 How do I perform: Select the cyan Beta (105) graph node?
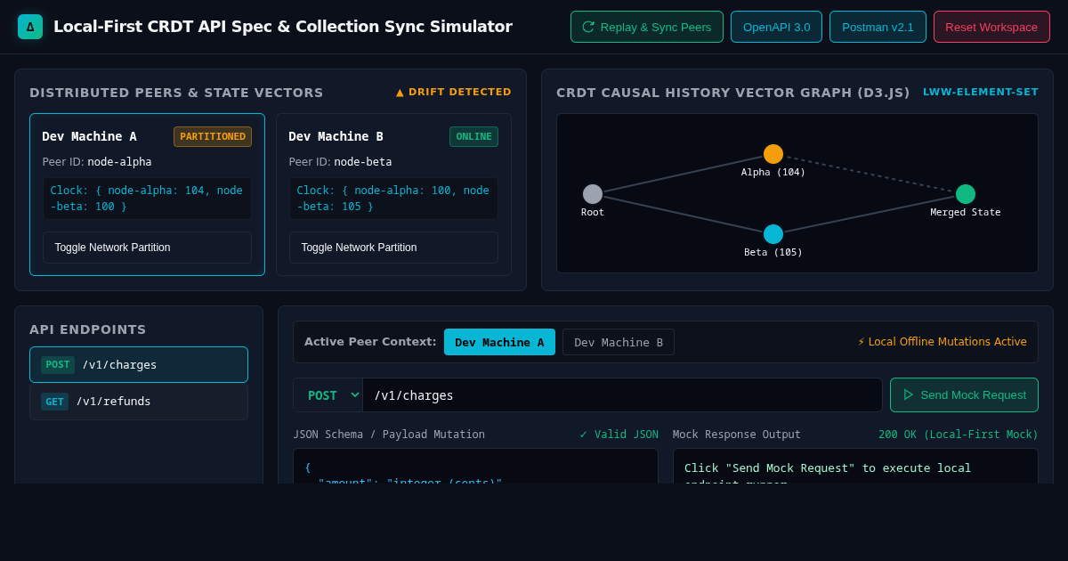773,234
